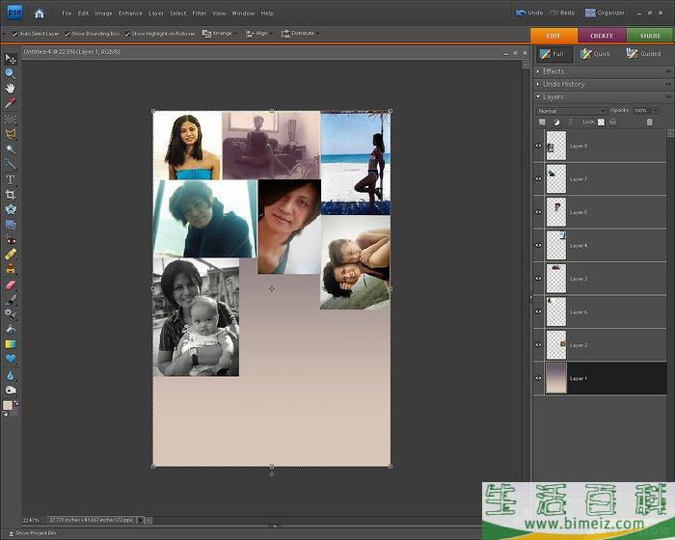Select the Clone Stamp tool

[11, 270]
